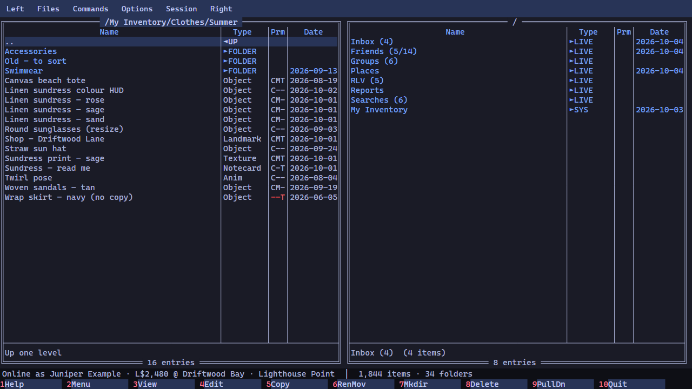
Task: Open Reports in right panel
Action: pos(517,90)
